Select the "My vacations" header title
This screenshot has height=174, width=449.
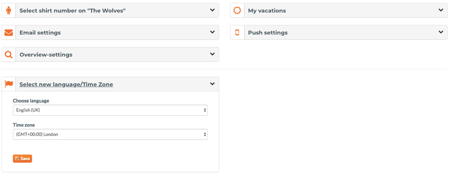(267, 11)
